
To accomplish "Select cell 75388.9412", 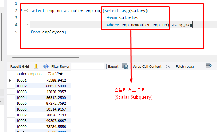I will 58,80.
